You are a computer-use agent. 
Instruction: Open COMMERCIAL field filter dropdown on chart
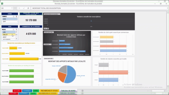tap(48, 44)
